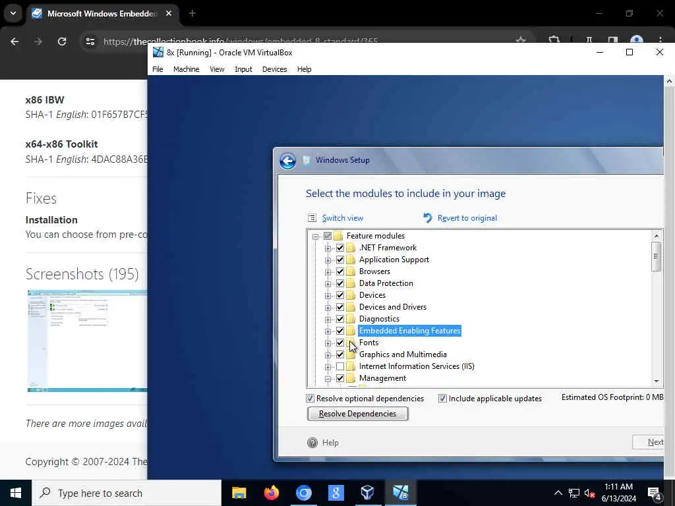Click the Switch view link
Image resolution: width=675 pixels, height=506 pixels.
tap(343, 218)
